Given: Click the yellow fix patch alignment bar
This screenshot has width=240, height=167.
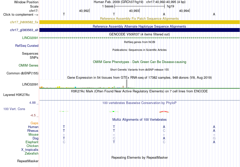Looking at the screenshot, I should pos(139,22).
